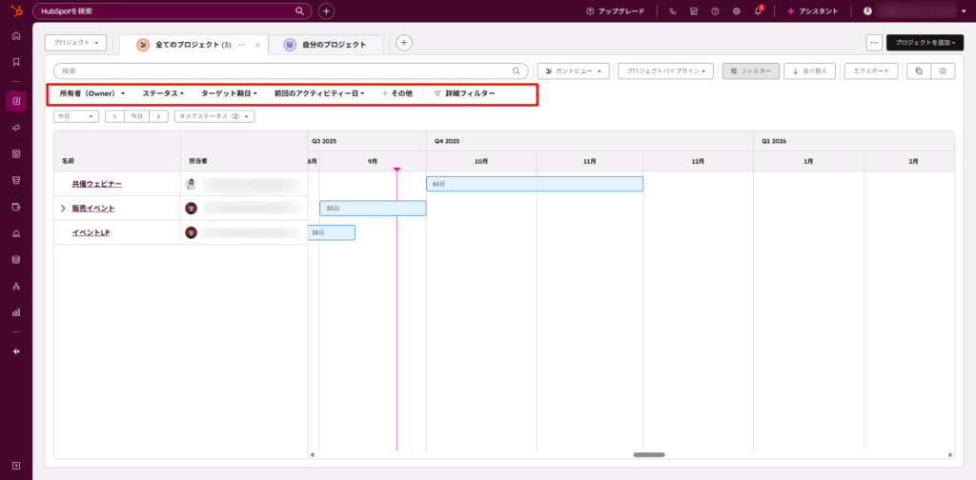The width and height of the screenshot is (976, 480).
Task: Click the 今日 button
Action: coord(137,116)
